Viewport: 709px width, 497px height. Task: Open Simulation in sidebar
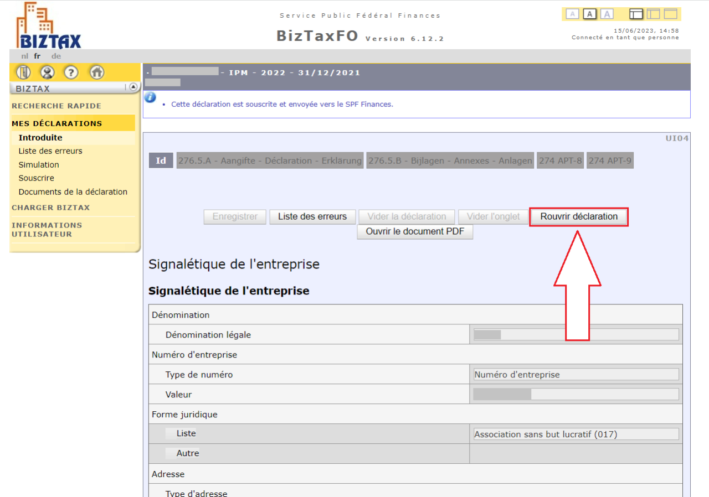click(39, 165)
